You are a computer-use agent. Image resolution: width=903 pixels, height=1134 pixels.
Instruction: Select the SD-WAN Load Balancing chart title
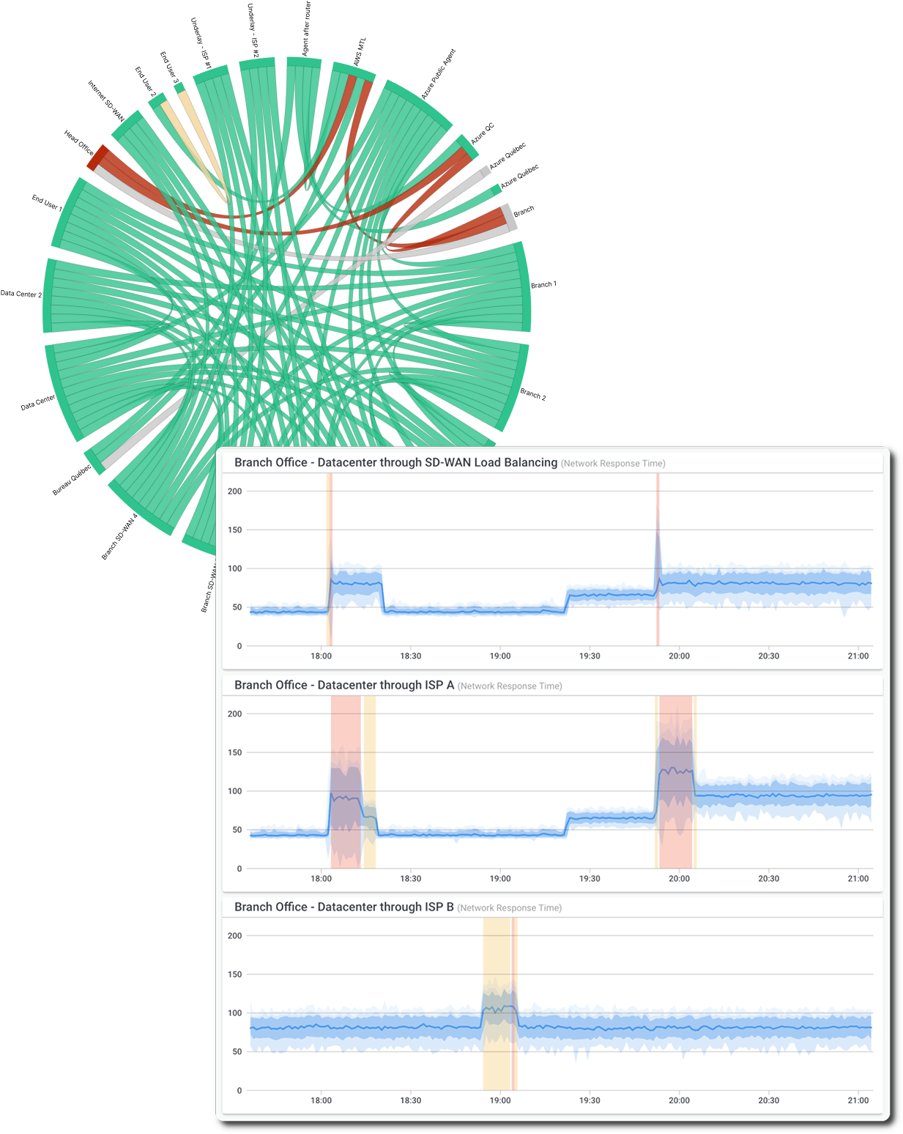pyautogui.click(x=395, y=462)
